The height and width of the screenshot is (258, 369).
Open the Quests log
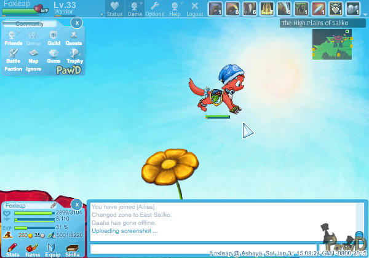tap(73, 38)
